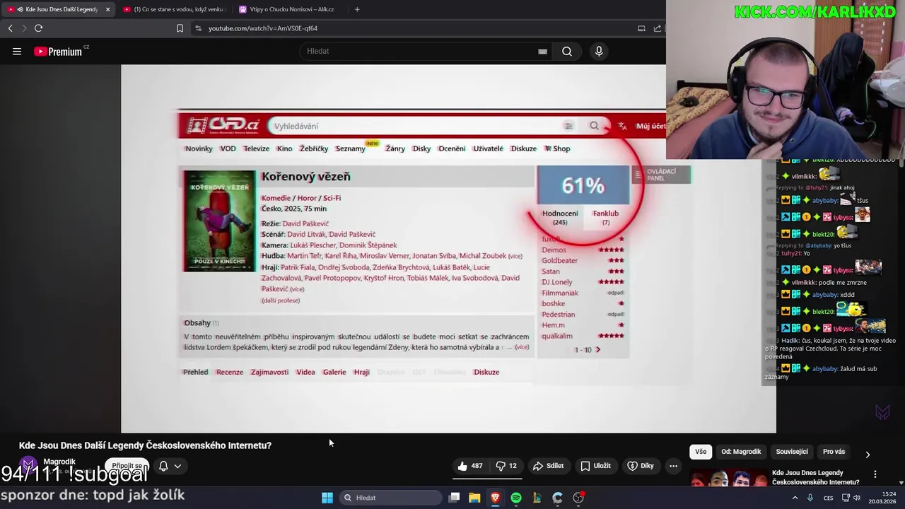The width and height of the screenshot is (905, 509).
Task: Open Brave browser from taskbar
Action: pos(495,498)
